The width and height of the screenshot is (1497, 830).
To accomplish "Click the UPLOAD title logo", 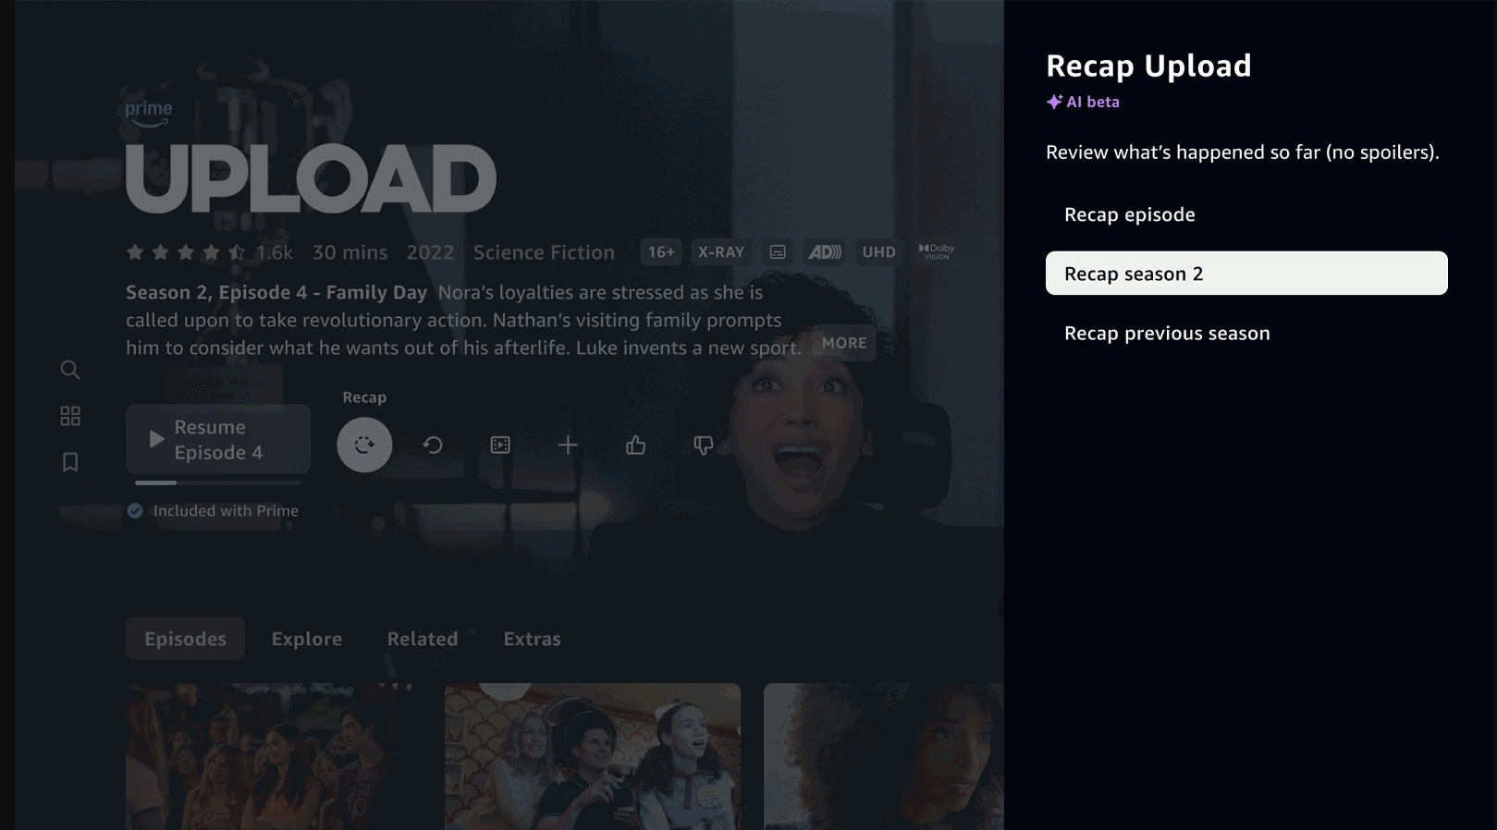I will coord(311,178).
